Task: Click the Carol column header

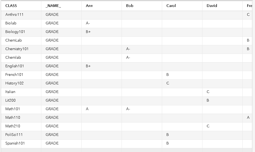Action: tap(171, 6)
